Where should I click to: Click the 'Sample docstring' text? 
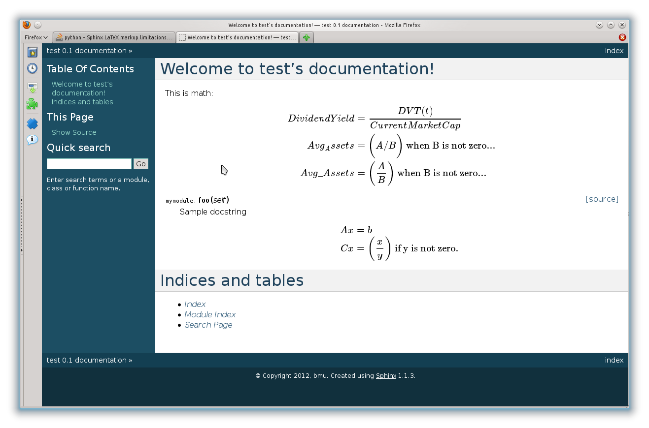[213, 212]
